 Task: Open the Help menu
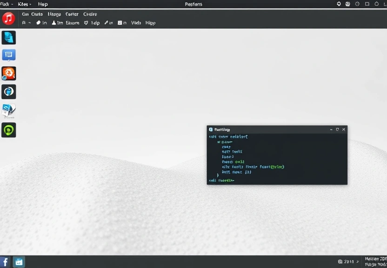click(x=43, y=4)
